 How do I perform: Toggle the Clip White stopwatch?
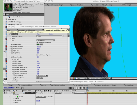pos(14,63)
